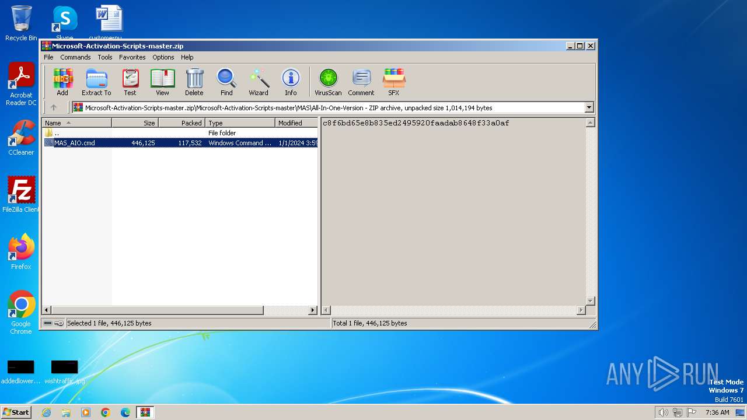747x420 pixels.
Task: Open Chrome from the taskbar
Action: click(x=106, y=412)
